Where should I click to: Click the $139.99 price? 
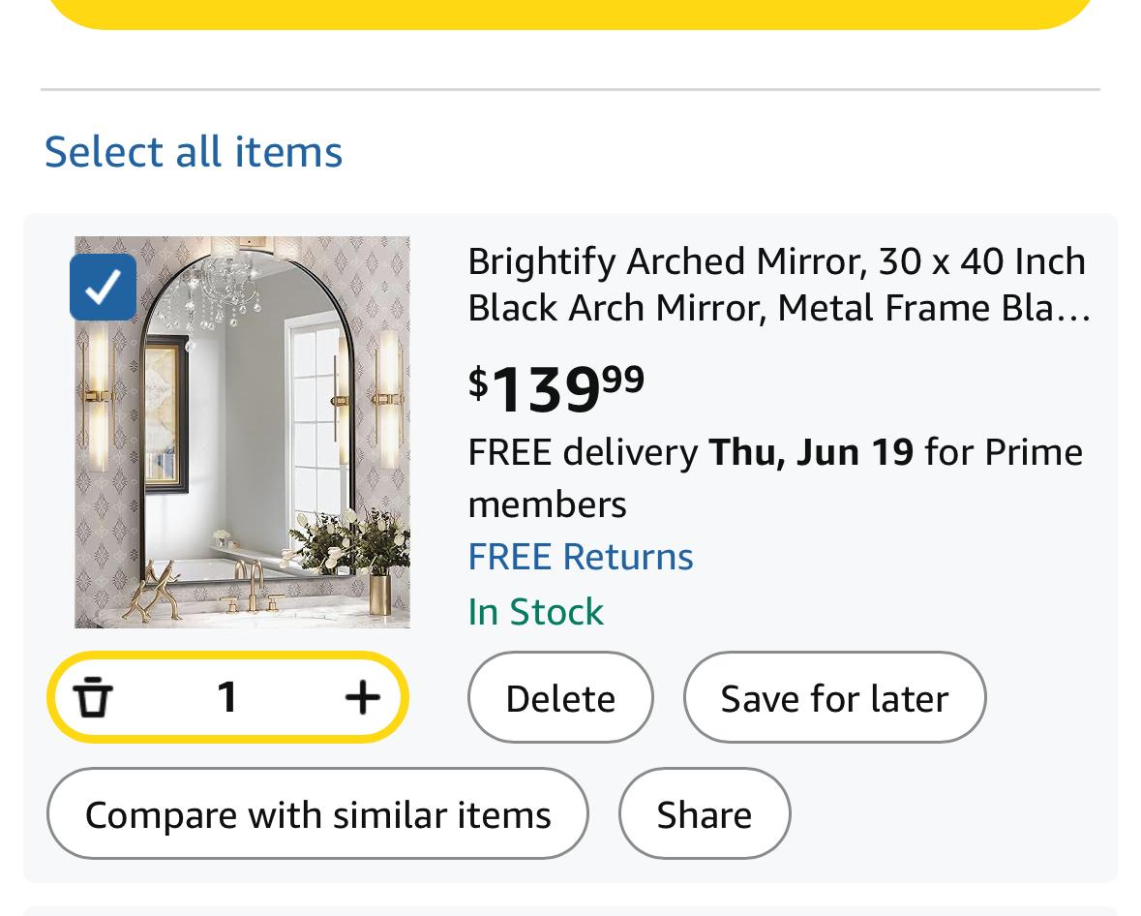pos(556,387)
